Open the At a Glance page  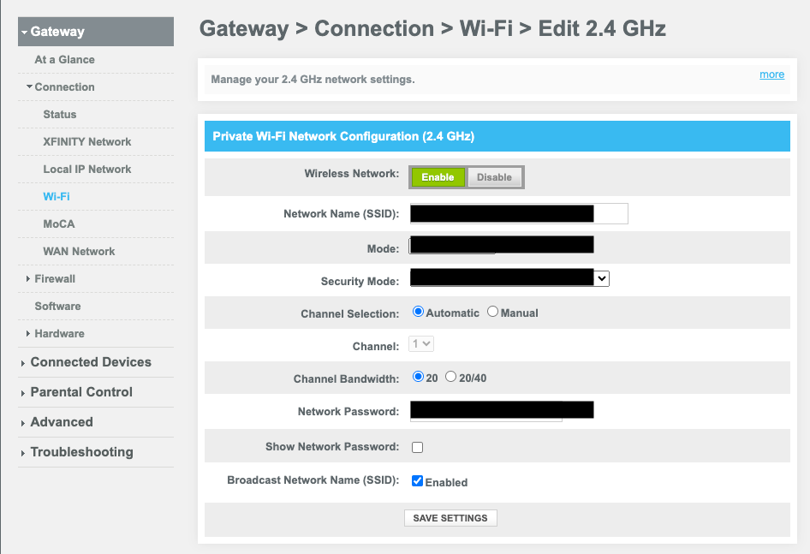tap(64, 60)
